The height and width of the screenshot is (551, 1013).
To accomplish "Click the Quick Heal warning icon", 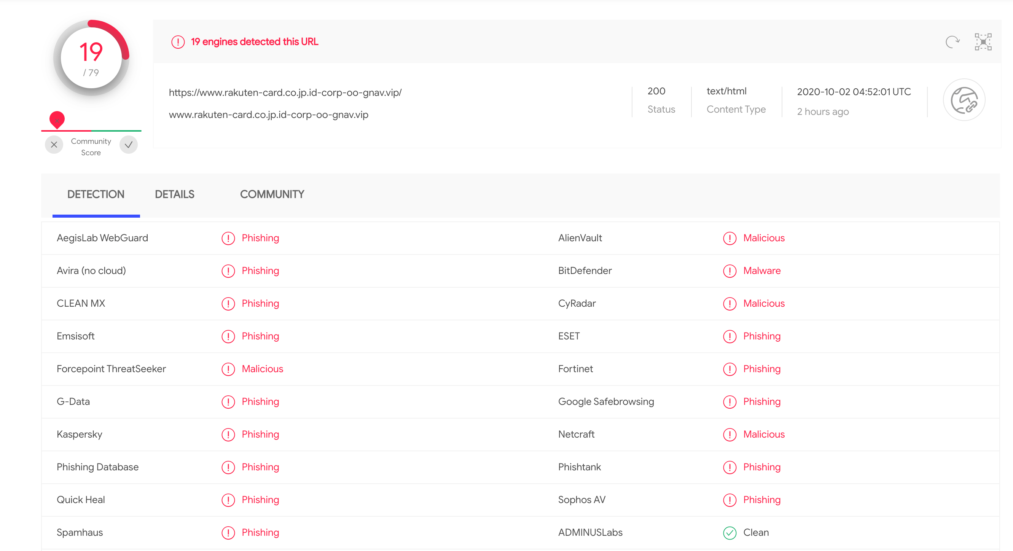I will [228, 500].
